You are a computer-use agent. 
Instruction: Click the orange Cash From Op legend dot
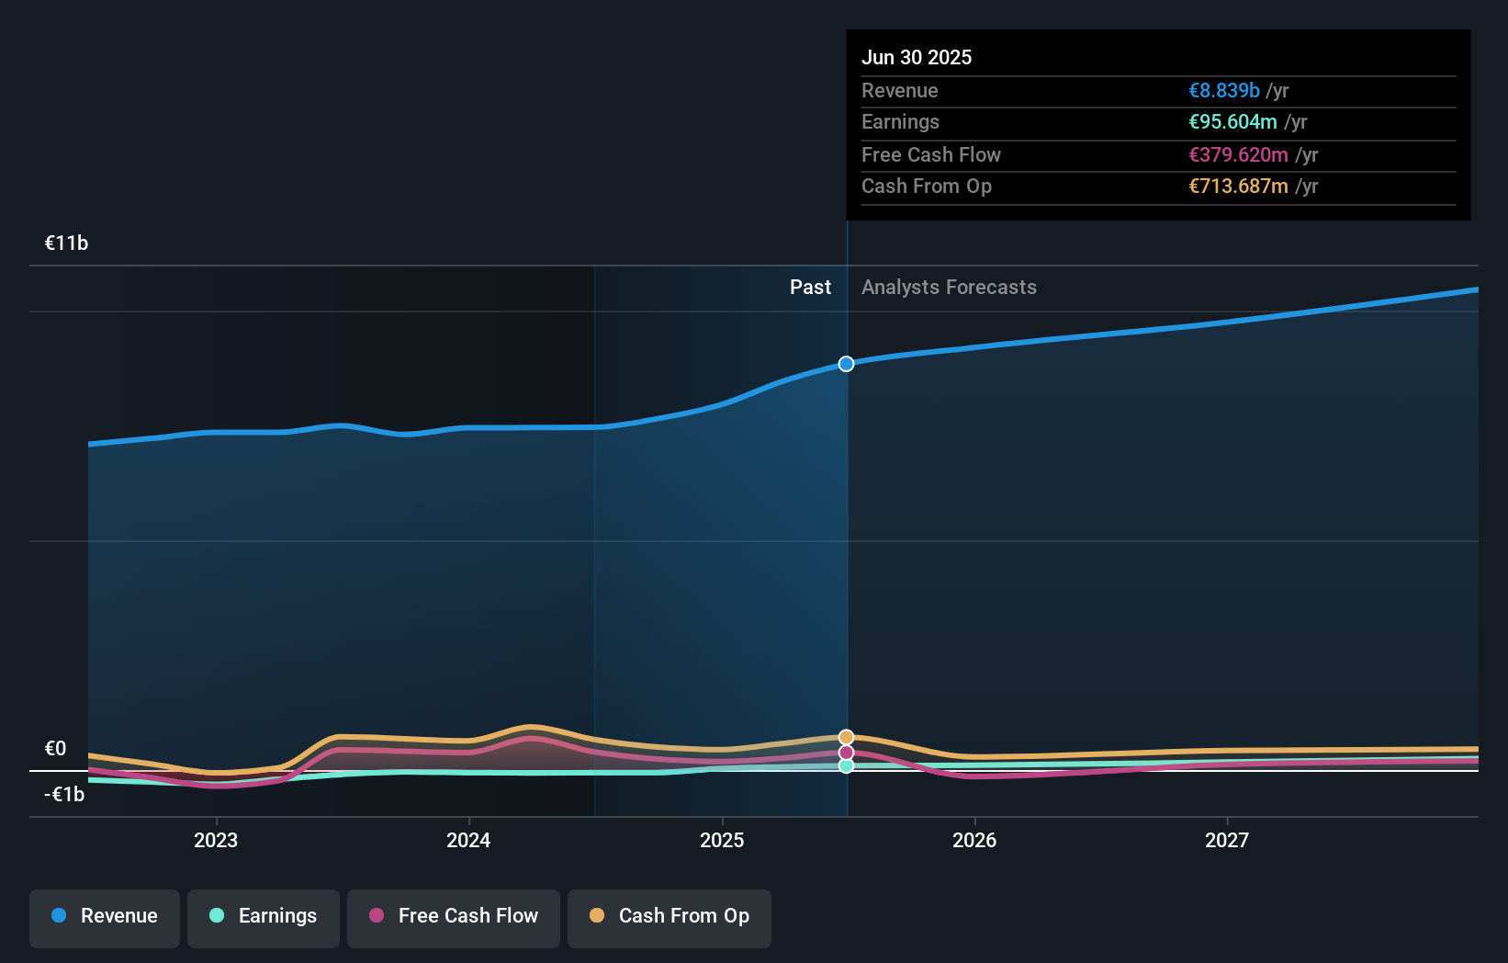[598, 915]
